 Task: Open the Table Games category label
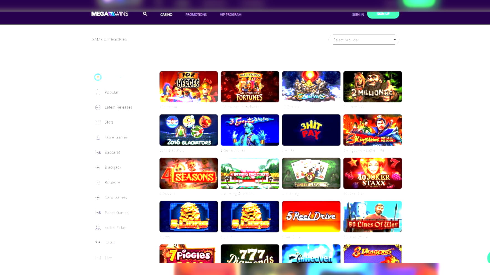click(116, 137)
